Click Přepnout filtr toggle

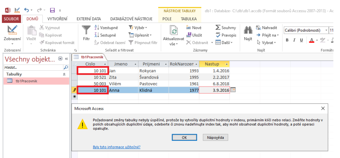point(143,43)
